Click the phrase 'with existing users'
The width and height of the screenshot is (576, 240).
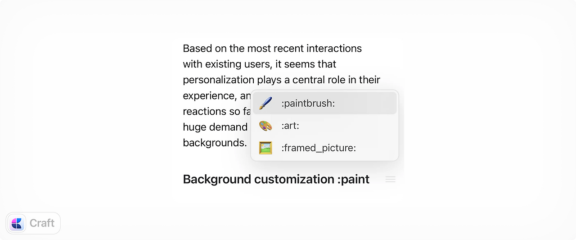pyautogui.click(x=227, y=64)
